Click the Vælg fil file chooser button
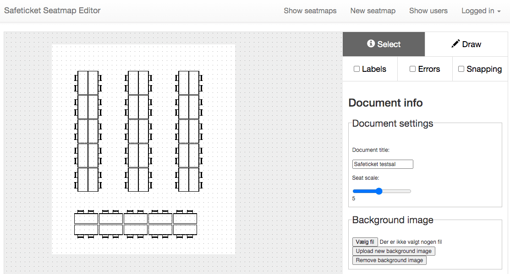 click(x=365, y=242)
